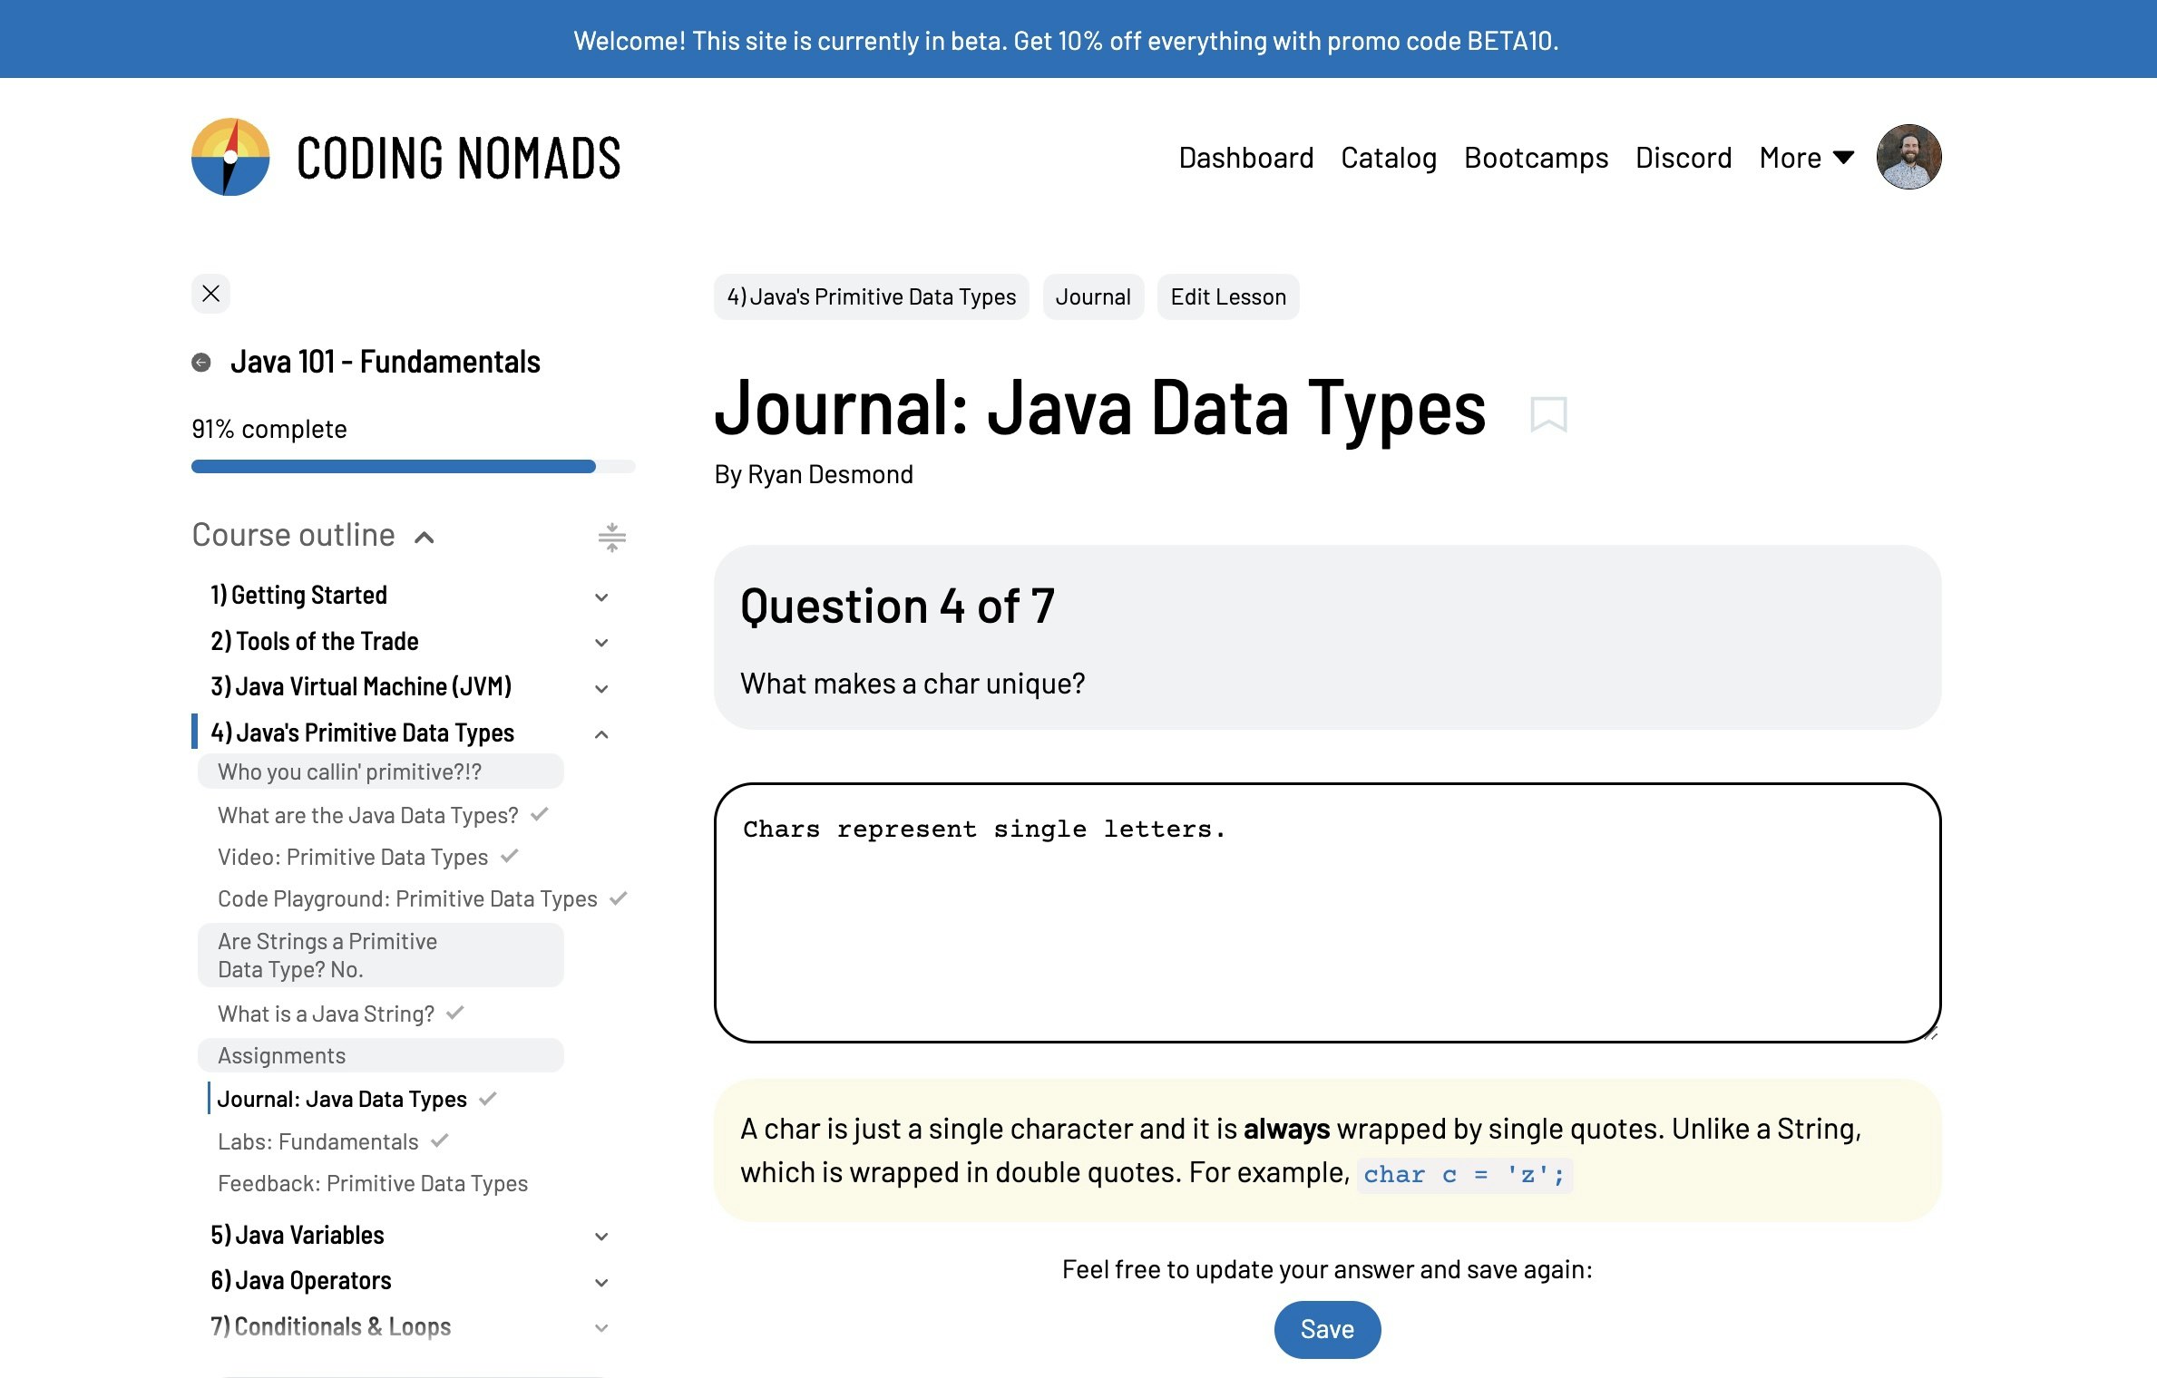The width and height of the screenshot is (2157, 1378).
Task: Click the Coding Nomads compass logo
Action: click(x=230, y=157)
